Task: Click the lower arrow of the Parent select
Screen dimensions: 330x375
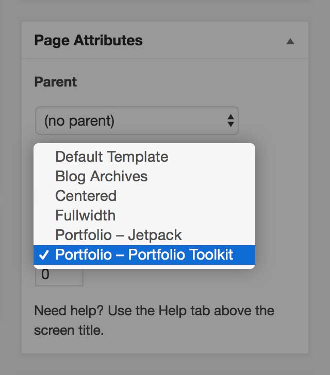Action: point(230,124)
